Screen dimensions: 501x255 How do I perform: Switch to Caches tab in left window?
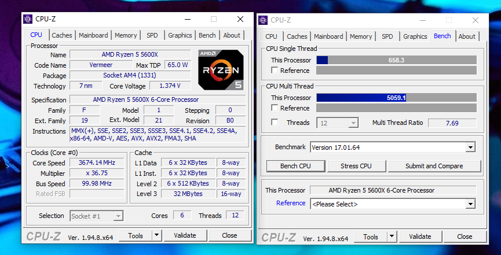pyautogui.click(x=62, y=35)
